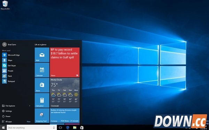Open File Explorer from the taskbar
The width and height of the screenshot is (209, 130).
(x=75, y=128)
